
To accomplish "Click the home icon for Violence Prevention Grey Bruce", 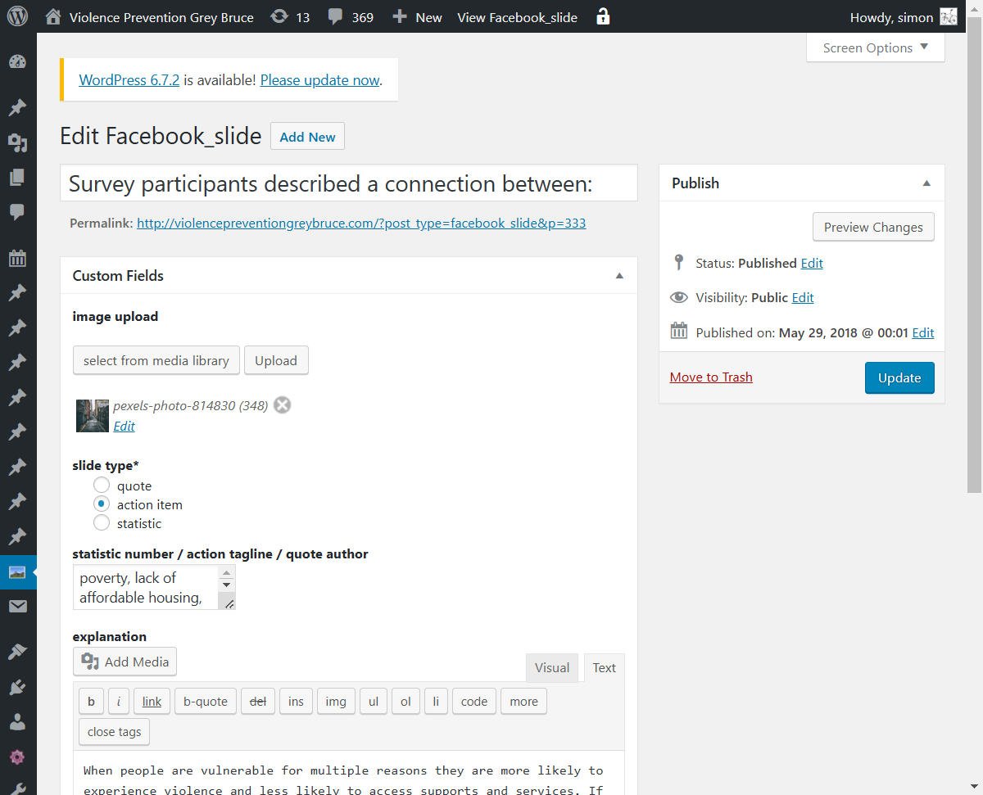I will click(x=53, y=16).
